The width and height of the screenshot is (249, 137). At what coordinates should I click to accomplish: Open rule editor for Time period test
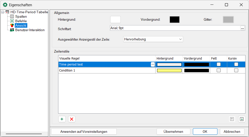(x=153, y=65)
